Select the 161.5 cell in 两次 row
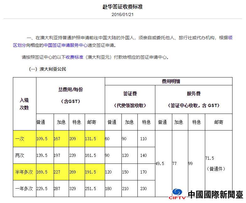246x203 pixels. tap(95, 155)
